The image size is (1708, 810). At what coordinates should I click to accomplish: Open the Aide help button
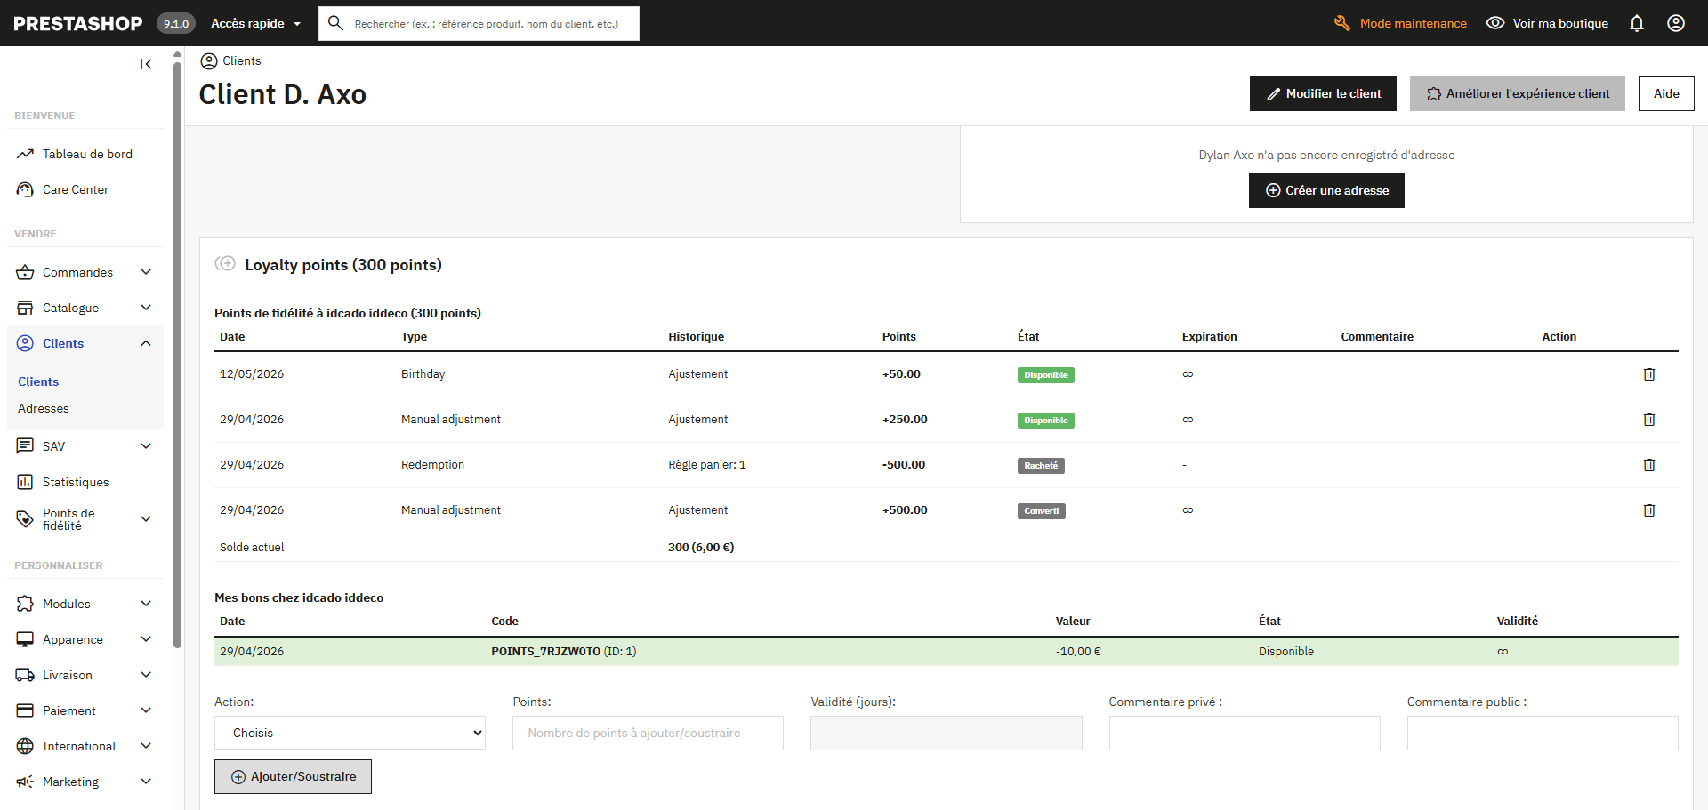point(1666,93)
